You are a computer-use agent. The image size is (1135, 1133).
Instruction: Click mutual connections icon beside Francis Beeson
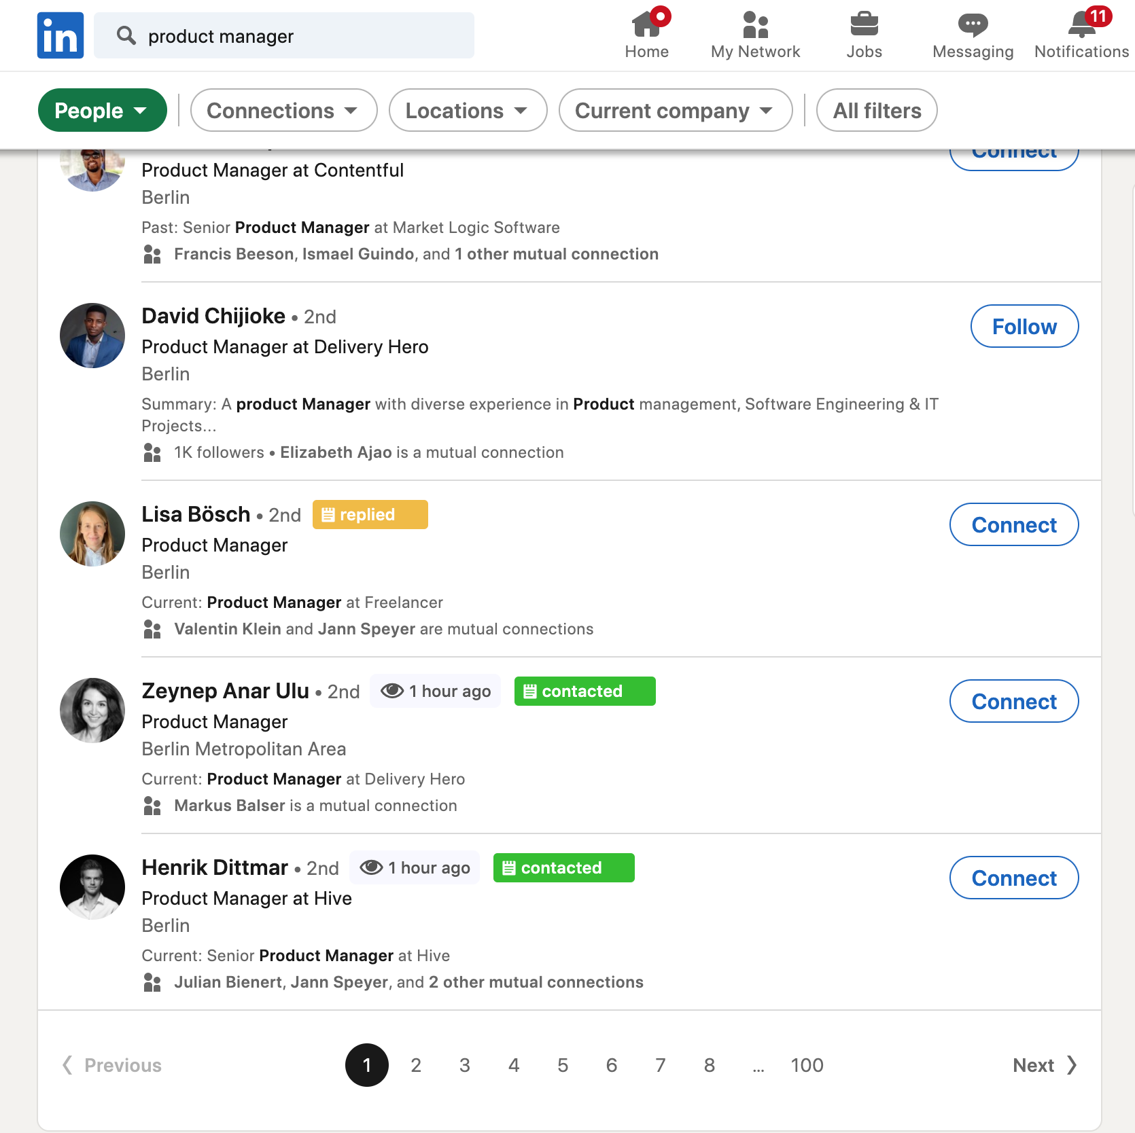click(x=152, y=254)
